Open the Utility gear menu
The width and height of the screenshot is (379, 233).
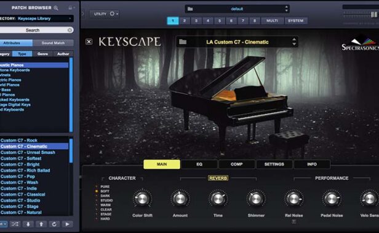pyautogui.click(x=112, y=13)
